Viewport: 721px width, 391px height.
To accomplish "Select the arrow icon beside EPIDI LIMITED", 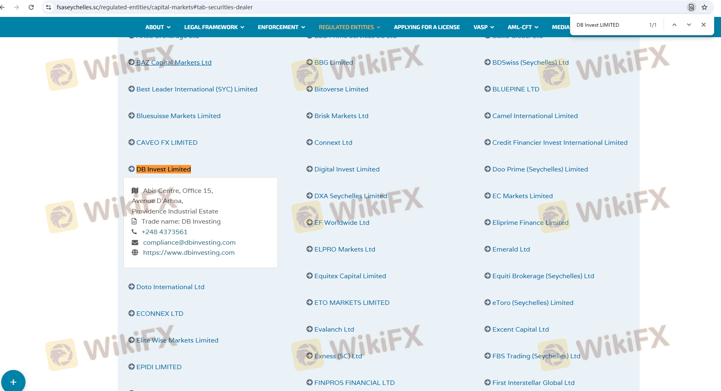I will pos(131,367).
